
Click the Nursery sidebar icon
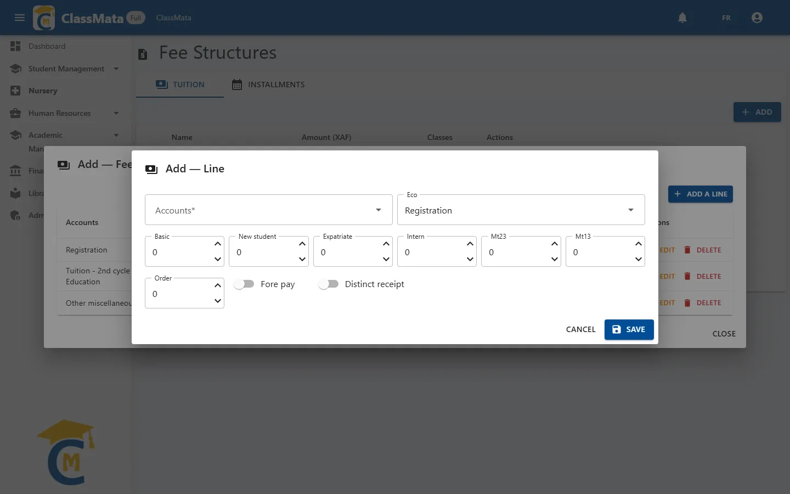[x=15, y=91]
